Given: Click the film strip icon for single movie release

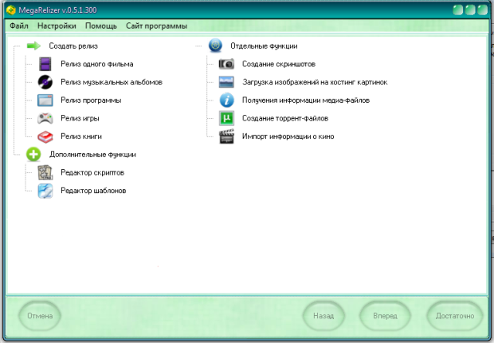Looking at the screenshot, I should [x=45, y=64].
